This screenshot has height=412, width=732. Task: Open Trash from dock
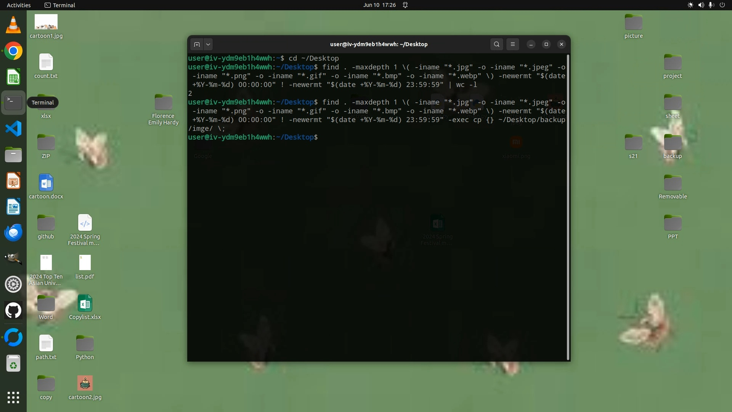[13, 364]
